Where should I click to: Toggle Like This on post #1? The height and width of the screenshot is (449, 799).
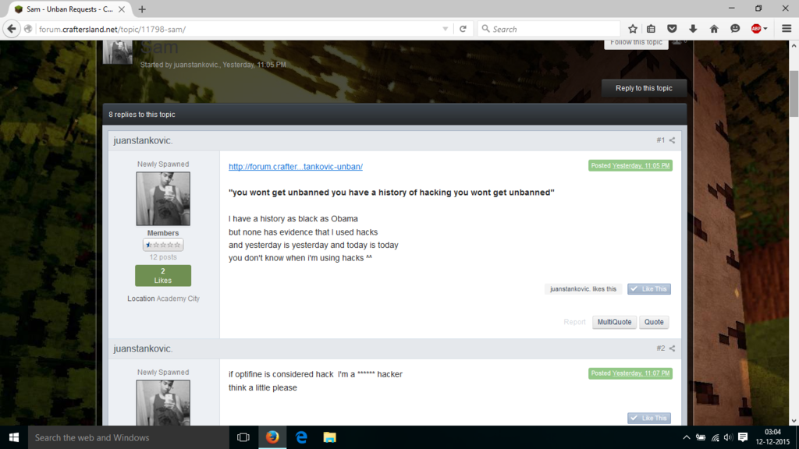(648, 288)
